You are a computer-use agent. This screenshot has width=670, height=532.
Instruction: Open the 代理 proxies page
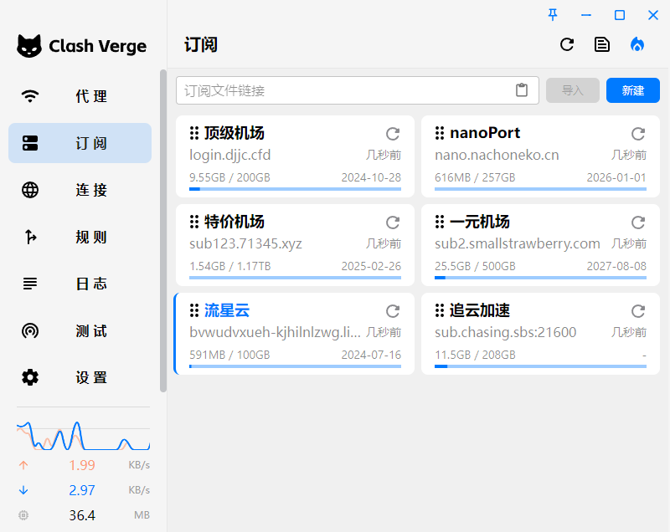80,96
